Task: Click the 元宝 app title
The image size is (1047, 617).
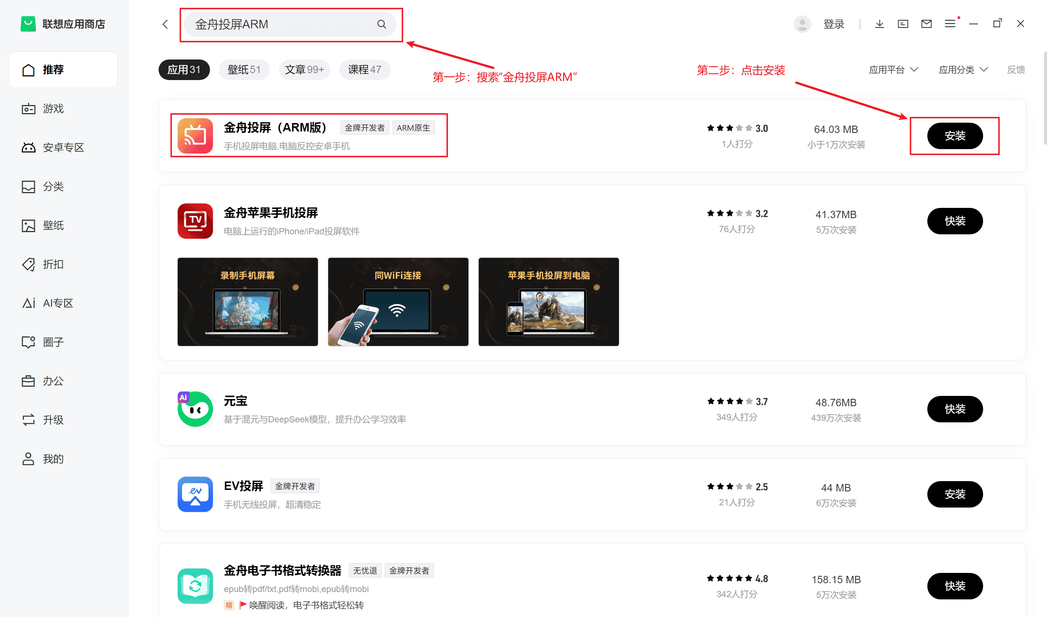Action: [236, 401]
